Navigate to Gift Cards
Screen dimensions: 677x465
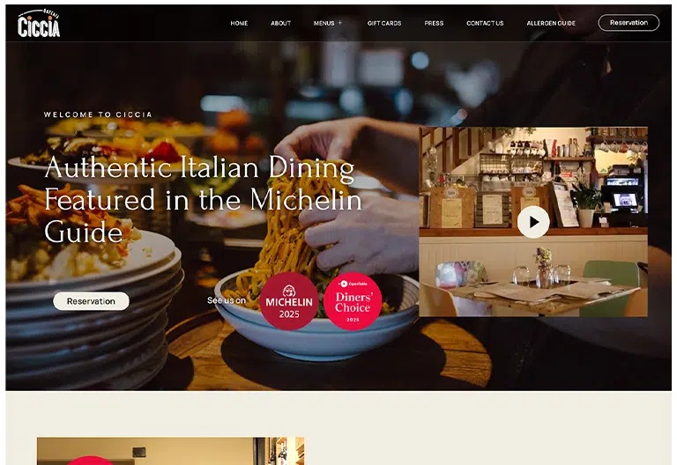coord(384,23)
